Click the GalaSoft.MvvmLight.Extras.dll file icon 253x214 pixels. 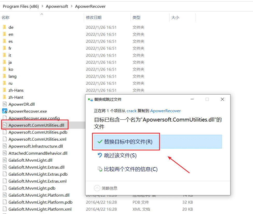point(5,167)
